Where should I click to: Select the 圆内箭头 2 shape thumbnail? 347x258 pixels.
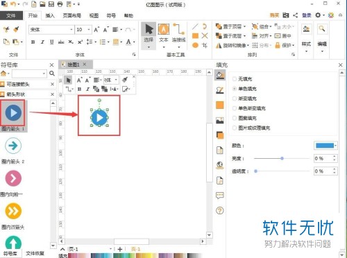tap(13, 146)
